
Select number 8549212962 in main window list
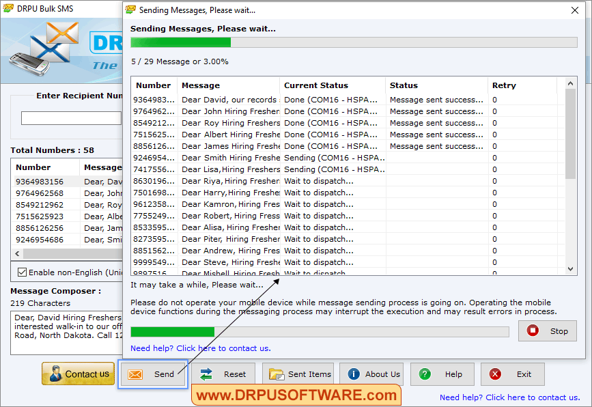point(40,205)
